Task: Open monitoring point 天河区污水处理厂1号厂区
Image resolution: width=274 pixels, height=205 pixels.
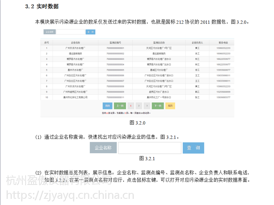Action: [x=159, y=48]
